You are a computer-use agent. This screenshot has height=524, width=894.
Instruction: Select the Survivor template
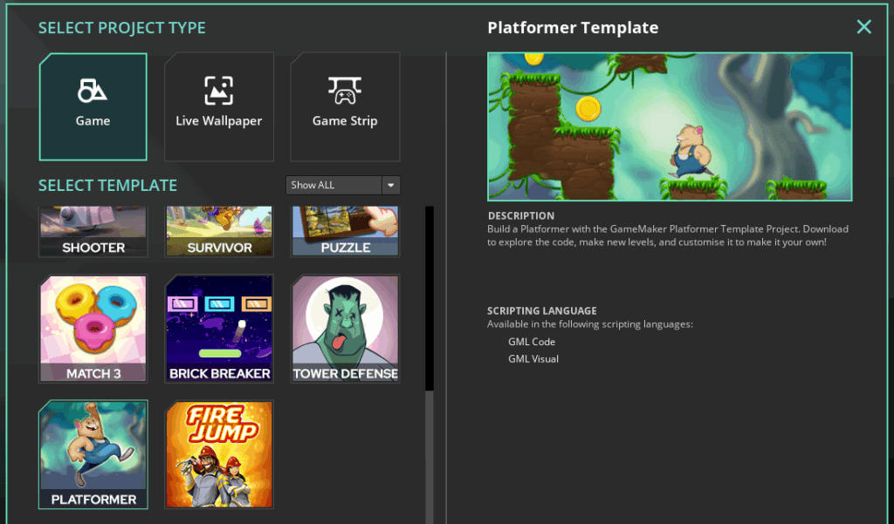(x=218, y=232)
